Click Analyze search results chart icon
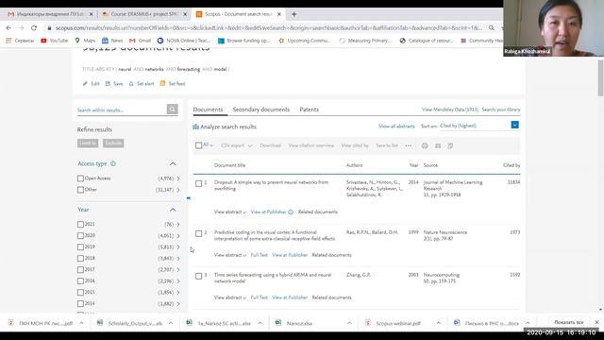Screen dimensions: 604x340 (x=195, y=127)
